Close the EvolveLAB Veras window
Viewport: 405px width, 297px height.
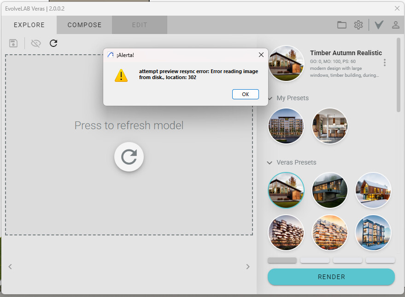397,9
